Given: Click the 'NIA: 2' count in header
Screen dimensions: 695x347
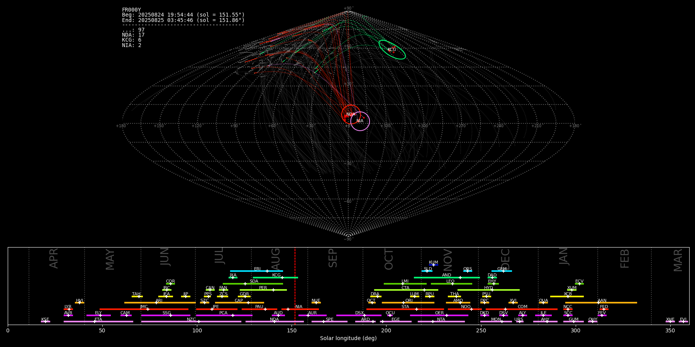Looking at the screenshot, I should click(x=132, y=45).
